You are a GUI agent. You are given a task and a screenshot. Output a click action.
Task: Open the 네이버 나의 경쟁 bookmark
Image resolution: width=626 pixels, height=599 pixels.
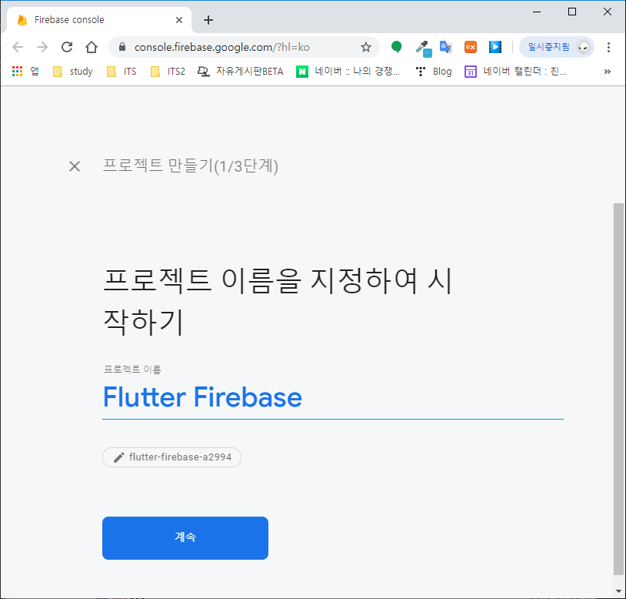pos(348,72)
